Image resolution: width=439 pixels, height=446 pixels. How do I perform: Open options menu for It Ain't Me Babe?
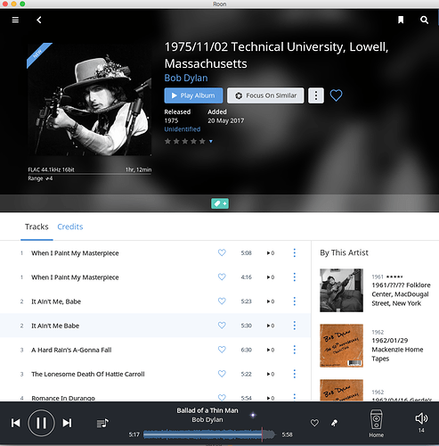click(294, 326)
